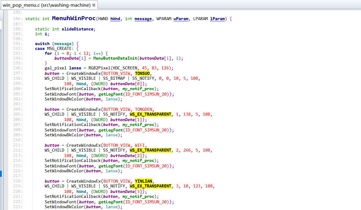Click SetWindowBkColor on line 202
Viewport: 361px width, 210px height.
(64, 99)
